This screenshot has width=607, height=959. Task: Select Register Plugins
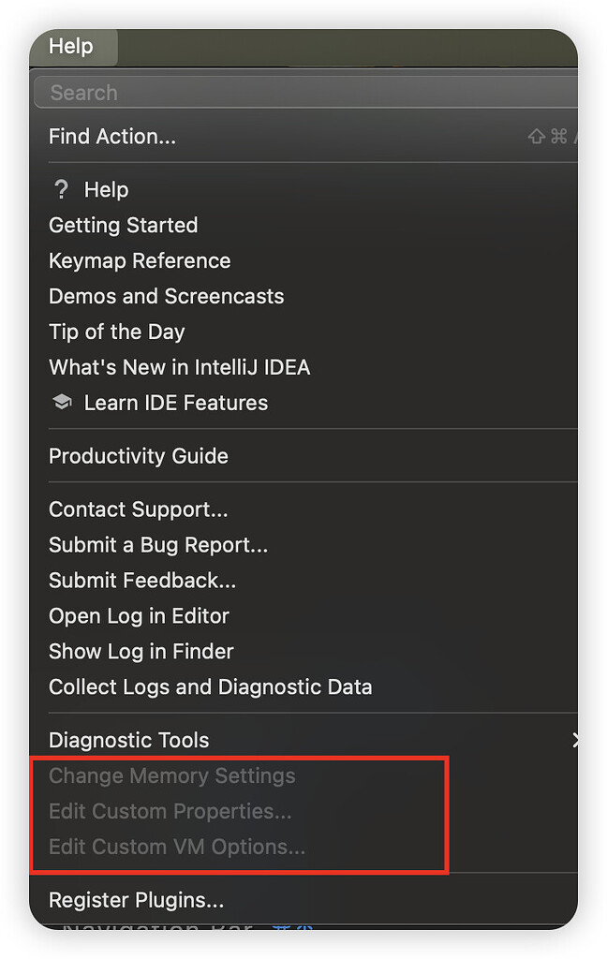click(x=136, y=900)
